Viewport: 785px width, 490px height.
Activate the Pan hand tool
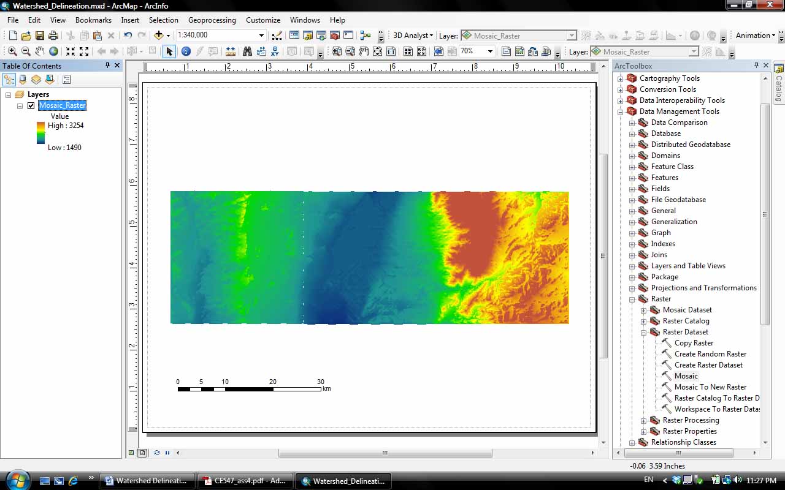tap(40, 51)
